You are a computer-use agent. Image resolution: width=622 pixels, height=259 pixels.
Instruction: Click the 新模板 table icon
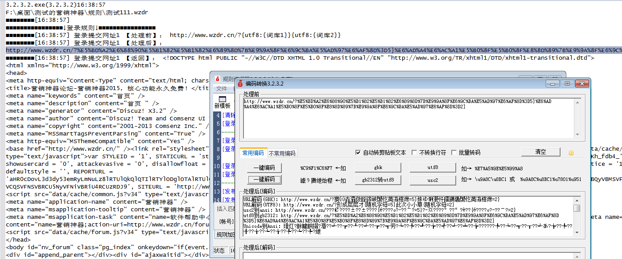click(222, 99)
